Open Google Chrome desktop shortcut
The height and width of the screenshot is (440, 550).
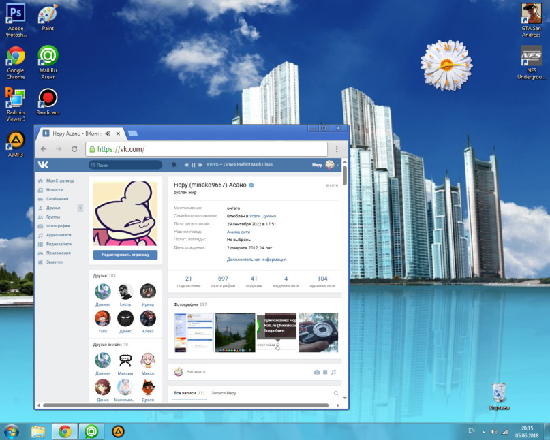16,63
